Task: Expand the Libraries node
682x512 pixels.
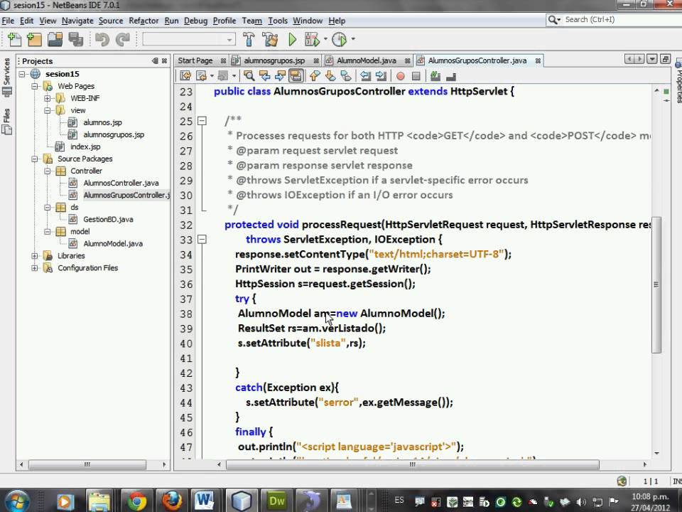Action: tap(34, 256)
